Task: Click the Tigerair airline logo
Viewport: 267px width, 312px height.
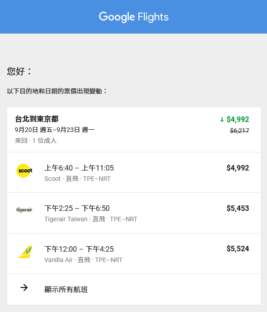Action: 25,210
